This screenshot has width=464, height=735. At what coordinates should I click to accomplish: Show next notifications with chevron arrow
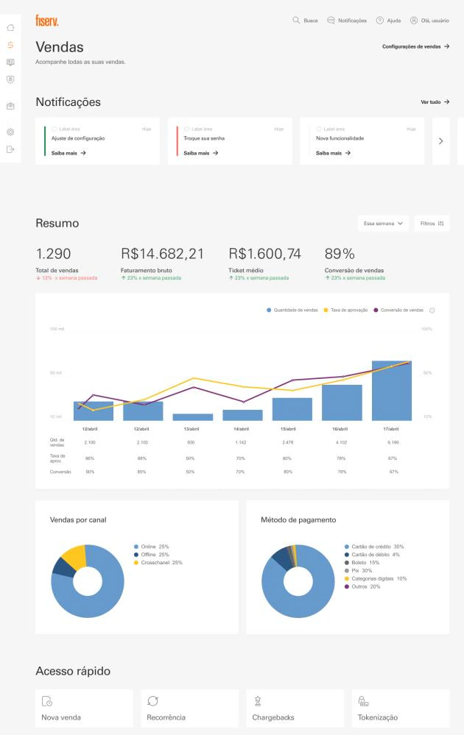pyautogui.click(x=440, y=141)
